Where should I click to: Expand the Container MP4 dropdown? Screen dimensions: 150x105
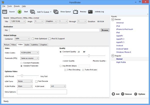point(22,39)
